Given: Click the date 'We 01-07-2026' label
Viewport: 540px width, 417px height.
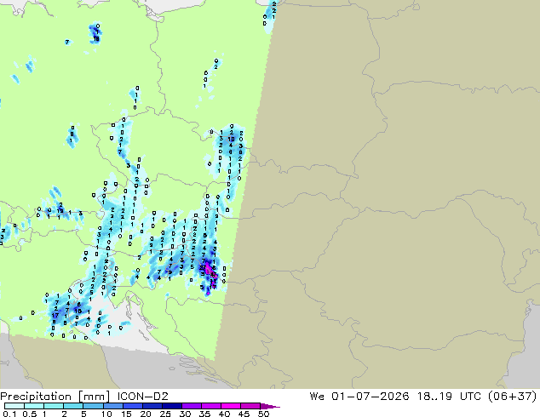Looking at the screenshot, I should tap(359, 397).
